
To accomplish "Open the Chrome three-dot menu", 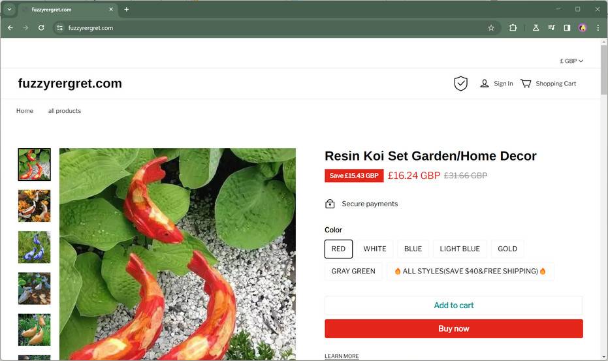I will pyautogui.click(x=598, y=28).
